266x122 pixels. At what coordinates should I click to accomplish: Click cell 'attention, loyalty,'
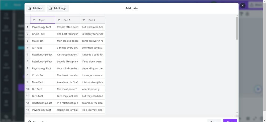coord(93,48)
